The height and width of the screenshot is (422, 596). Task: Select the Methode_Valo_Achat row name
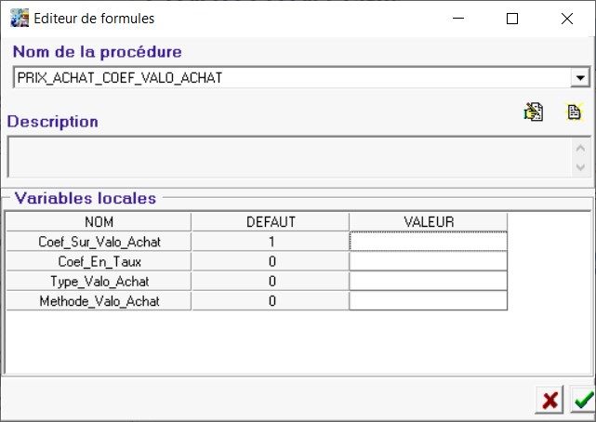coord(99,300)
